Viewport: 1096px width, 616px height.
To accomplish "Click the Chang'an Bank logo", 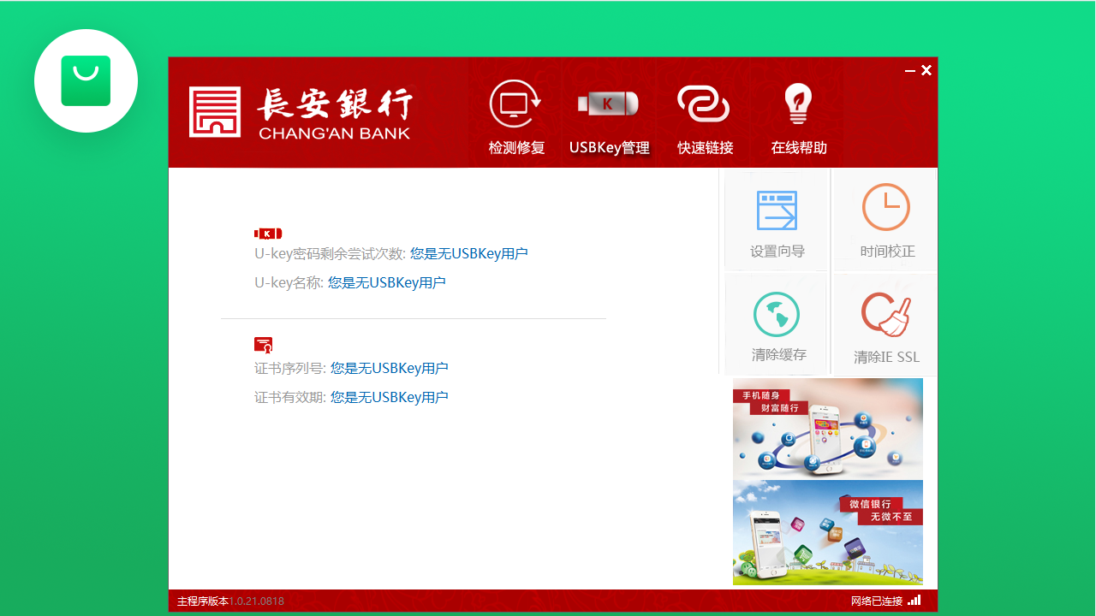I will click(x=300, y=111).
